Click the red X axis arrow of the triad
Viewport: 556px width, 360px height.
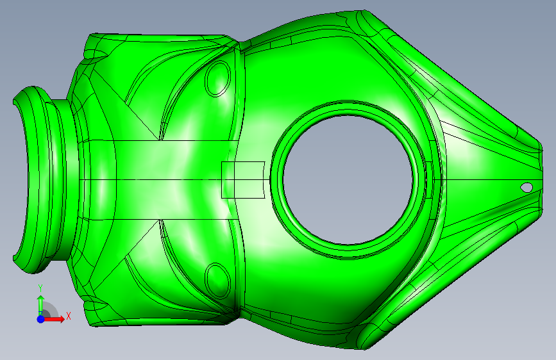tap(54, 319)
